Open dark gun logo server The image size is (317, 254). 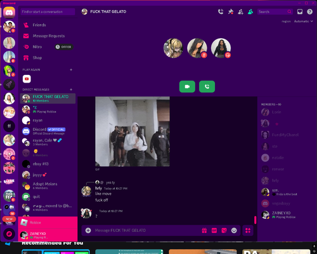pyautogui.click(x=9, y=84)
